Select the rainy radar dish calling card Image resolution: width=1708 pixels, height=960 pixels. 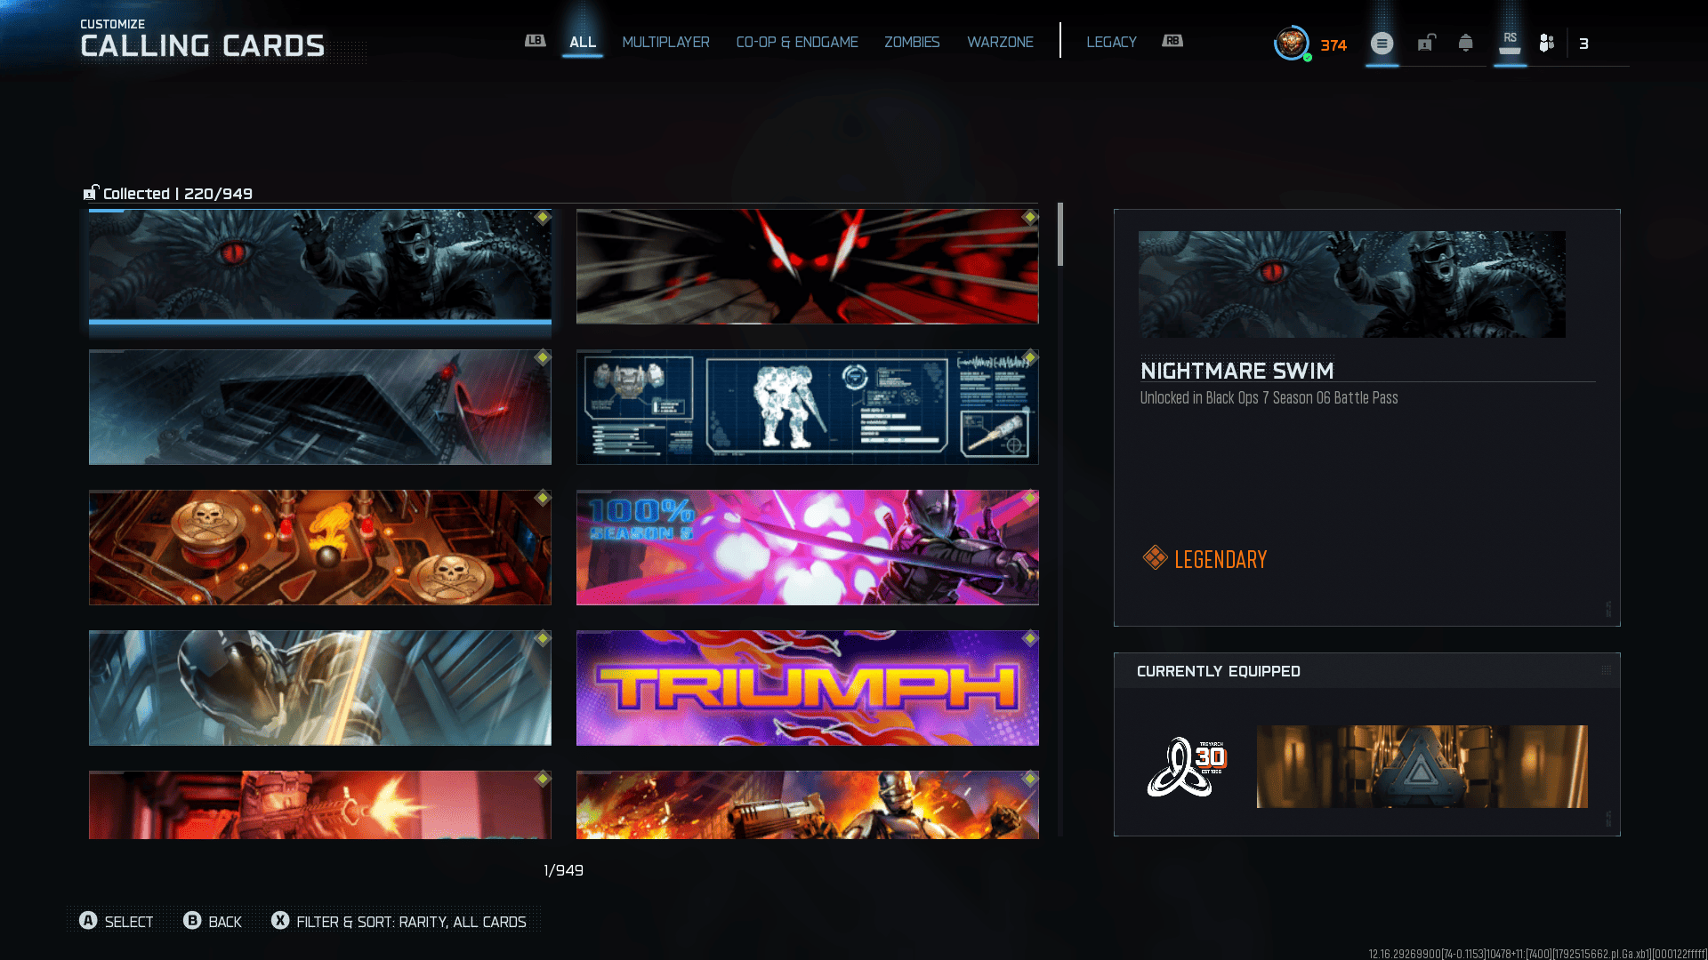click(320, 407)
